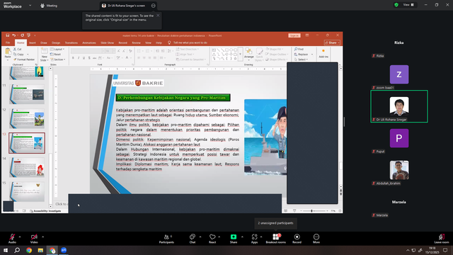Expand reactions arrow next to React

click(x=219, y=237)
